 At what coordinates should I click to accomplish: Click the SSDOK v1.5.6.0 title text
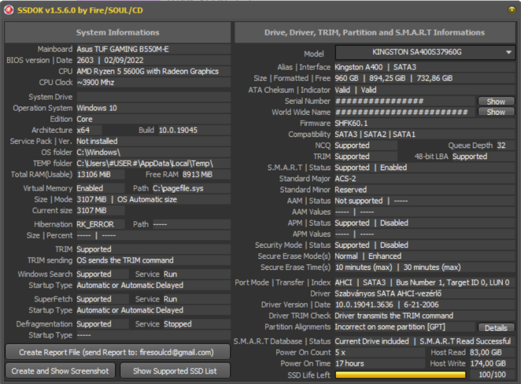coord(80,10)
